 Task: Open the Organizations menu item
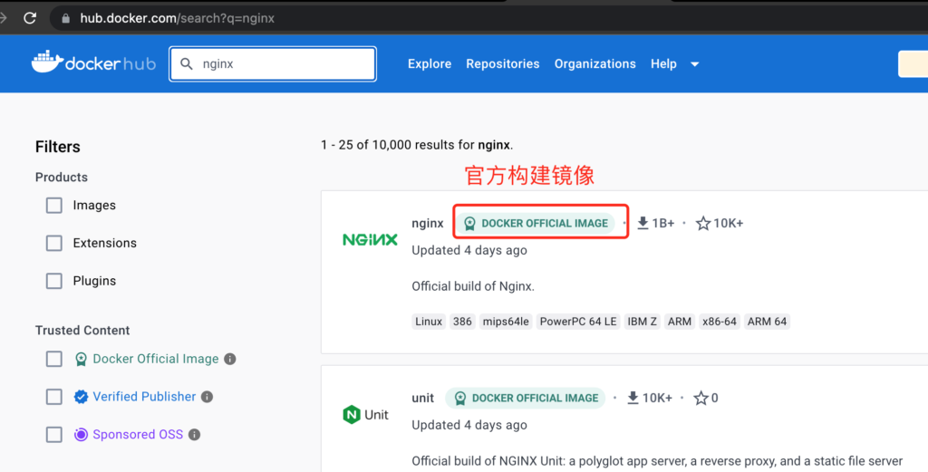tap(594, 64)
